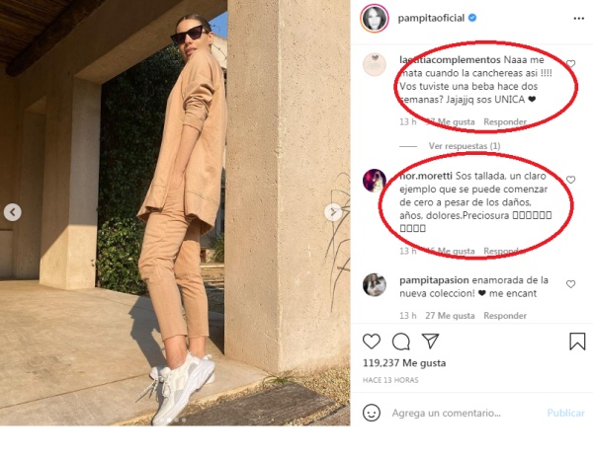Like the pampitapasion comment
This screenshot has width=593, height=459.
coord(570,284)
